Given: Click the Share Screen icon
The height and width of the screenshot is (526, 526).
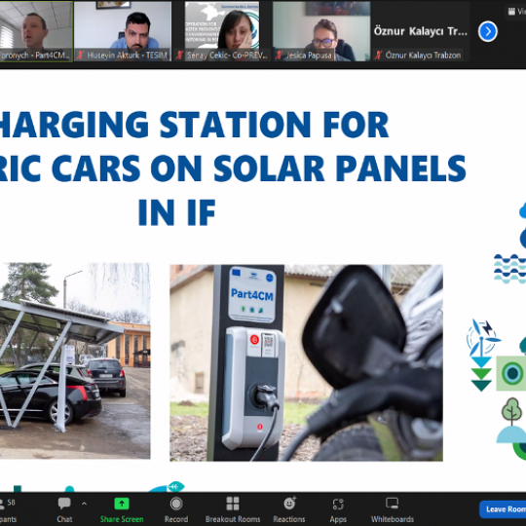Looking at the screenshot, I should [x=122, y=509].
